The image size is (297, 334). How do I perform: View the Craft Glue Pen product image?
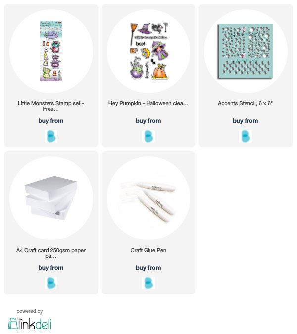point(148,198)
